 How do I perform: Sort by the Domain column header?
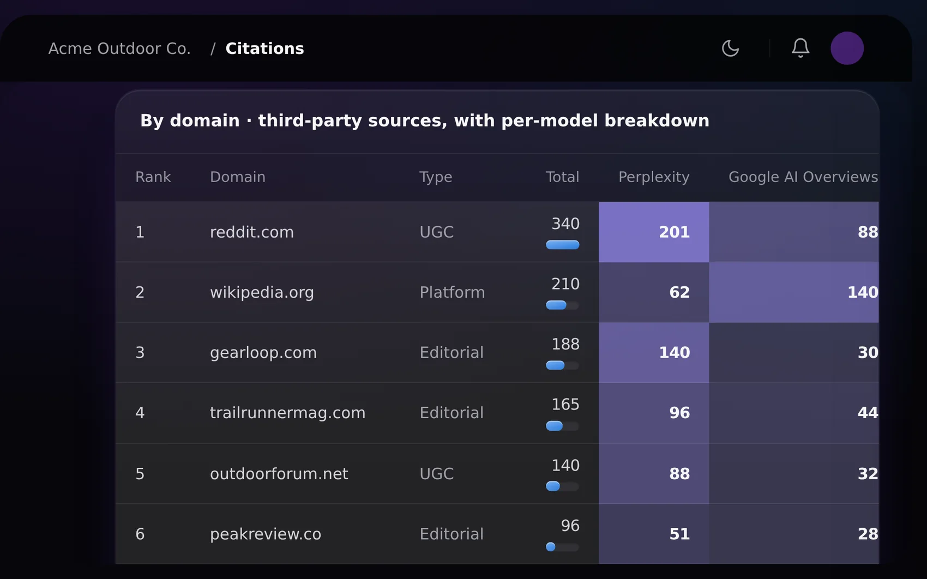coord(238,177)
